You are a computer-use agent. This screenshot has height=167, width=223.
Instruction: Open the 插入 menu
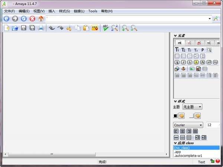52,11
